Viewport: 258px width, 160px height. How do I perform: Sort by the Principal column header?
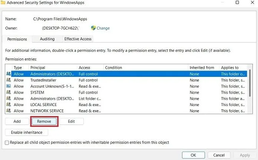point(53,68)
